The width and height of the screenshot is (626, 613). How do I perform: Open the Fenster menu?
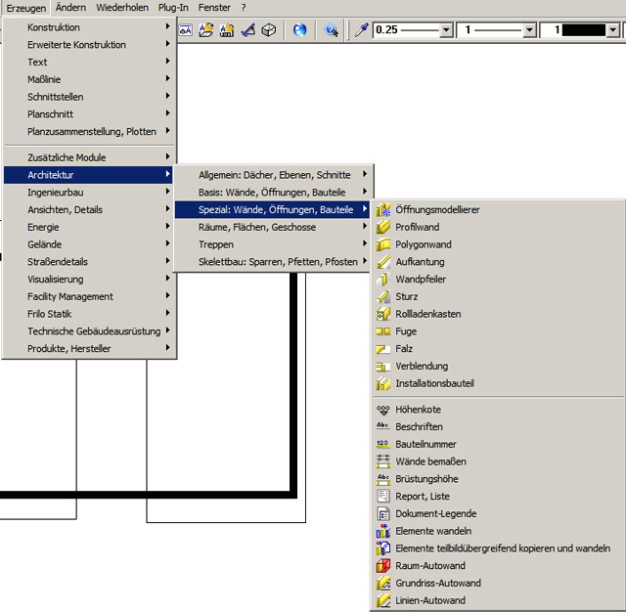pyautogui.click(x=214, y=7)
